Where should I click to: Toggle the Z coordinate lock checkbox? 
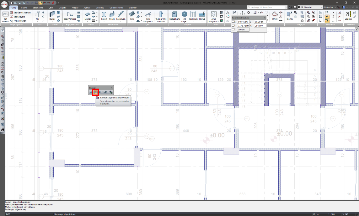tap(233, 29)
